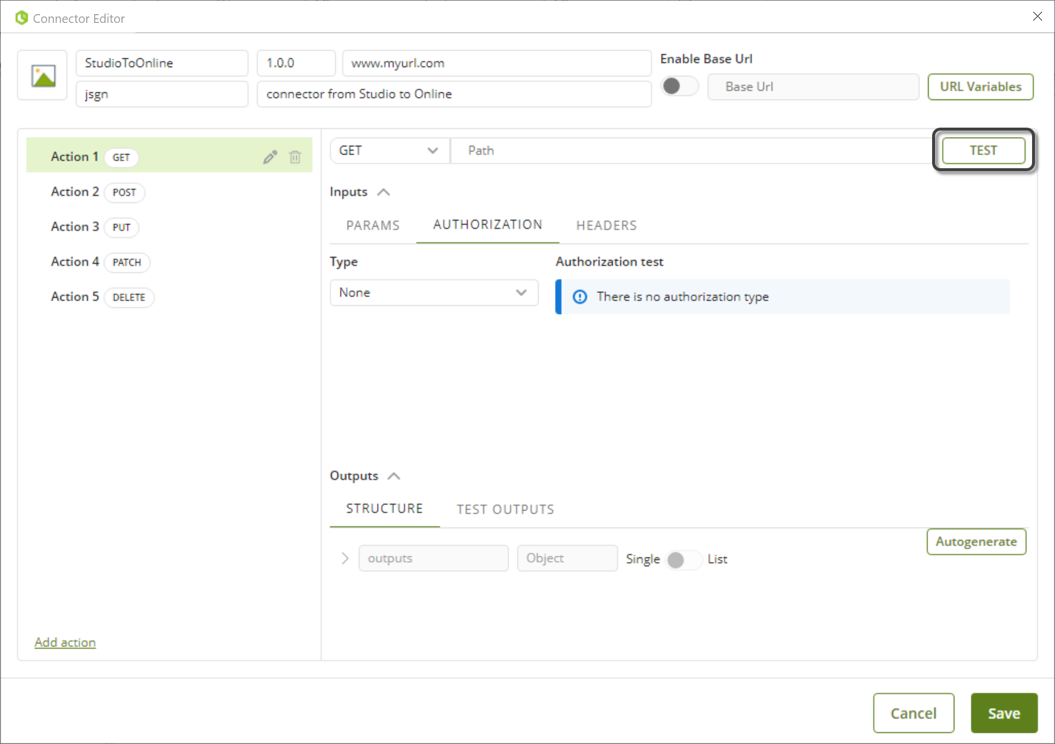Toggle the Single/List output switch
Screen dimensions: 1055x744
pos(684,560)
